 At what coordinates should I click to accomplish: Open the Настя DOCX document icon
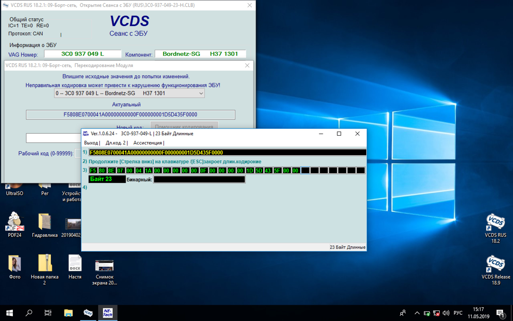point(75,267)
